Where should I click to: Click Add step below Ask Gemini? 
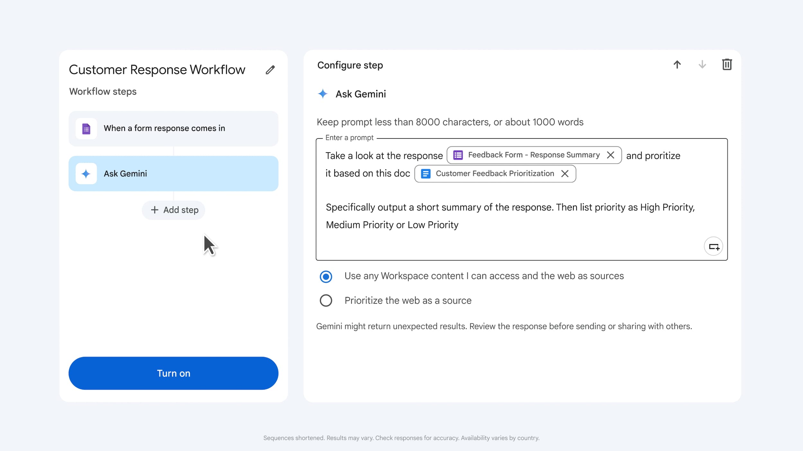point(173,210)
